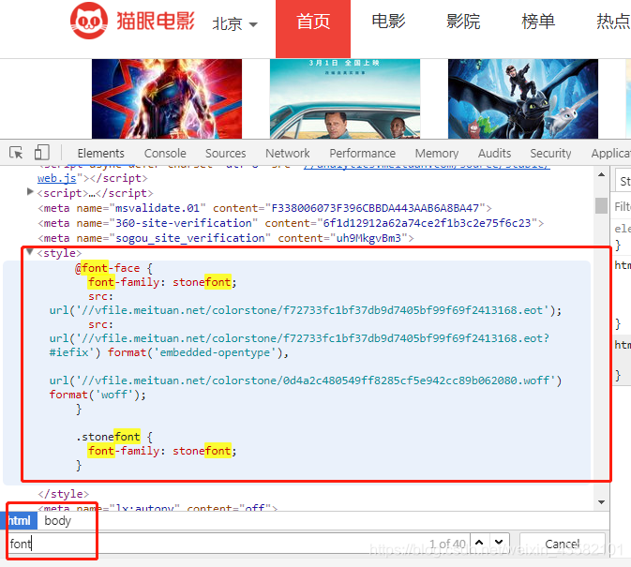Viewport: 631px width, 567px height.
Task: Switch to the Audits tab
Action: (x=494, y=153)
